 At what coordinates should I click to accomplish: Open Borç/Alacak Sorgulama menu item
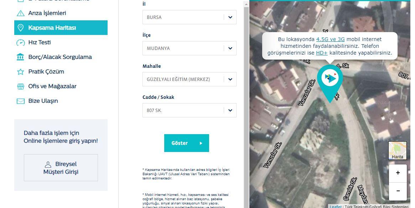[x=61, y=57]
